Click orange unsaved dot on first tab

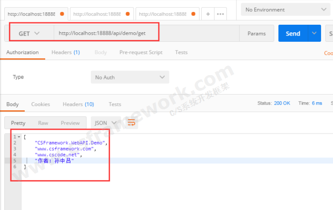(x=62, y=14)
